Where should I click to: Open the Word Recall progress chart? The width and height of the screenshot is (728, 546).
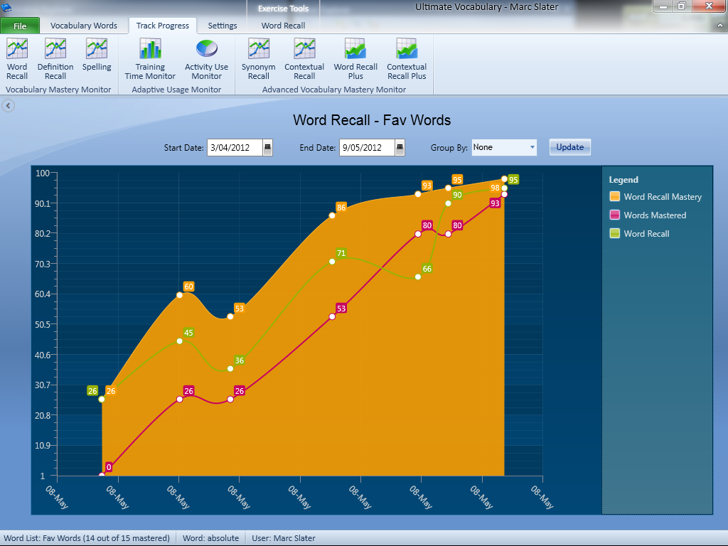(x=17, y=58)
